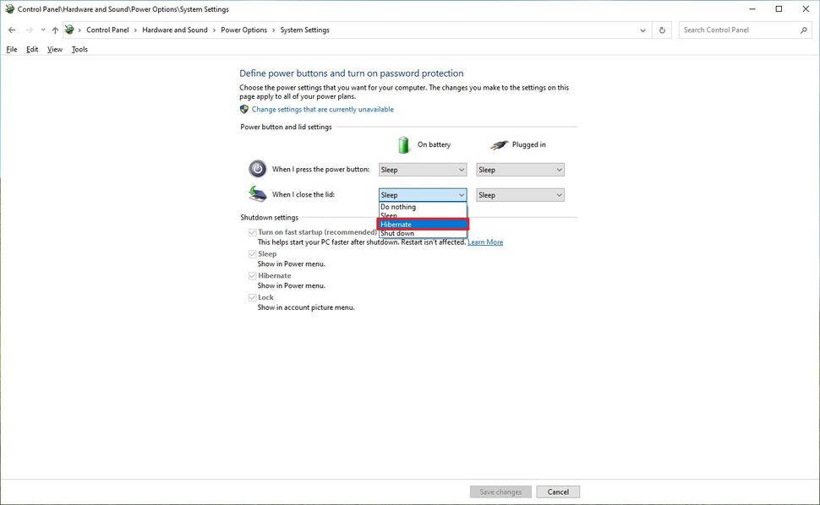
Task: Select Hibernate from the open dropdown list
Action: (x=422, y=224)
